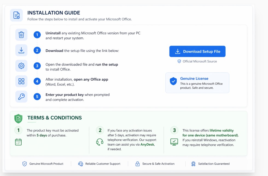
Task: Click the blue step 5 number circle
Action: click(37, 96)
